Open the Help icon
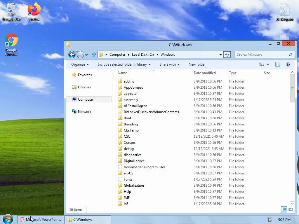Screen dimensions: 299x224 288,64
